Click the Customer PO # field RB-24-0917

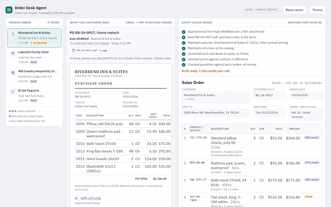270,95
